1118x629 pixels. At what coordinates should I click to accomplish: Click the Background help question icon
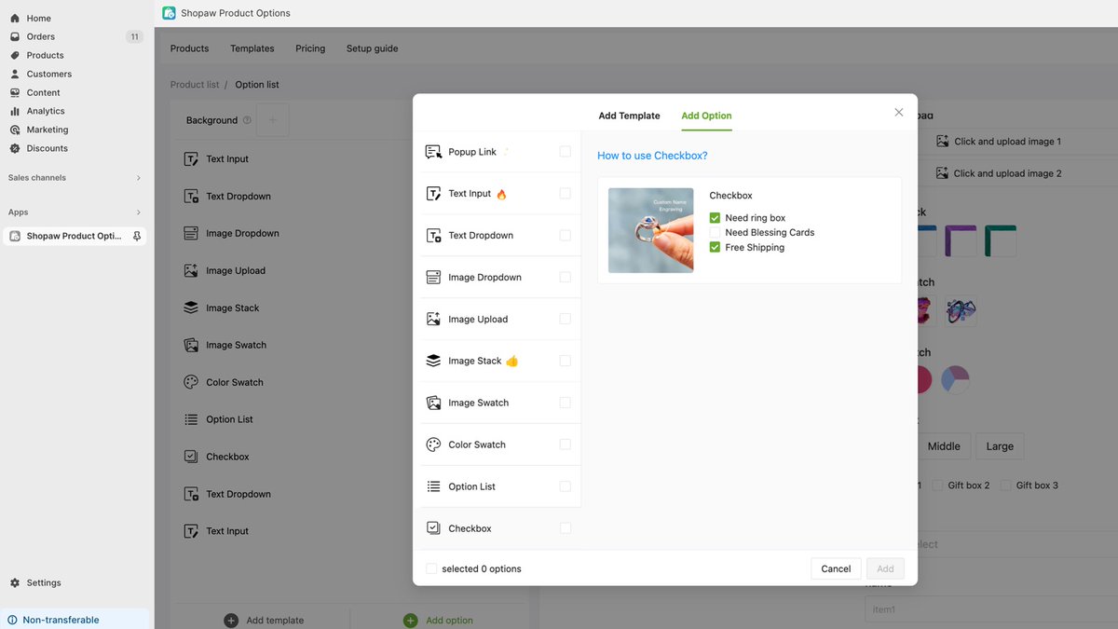click(x=247, y=120)
